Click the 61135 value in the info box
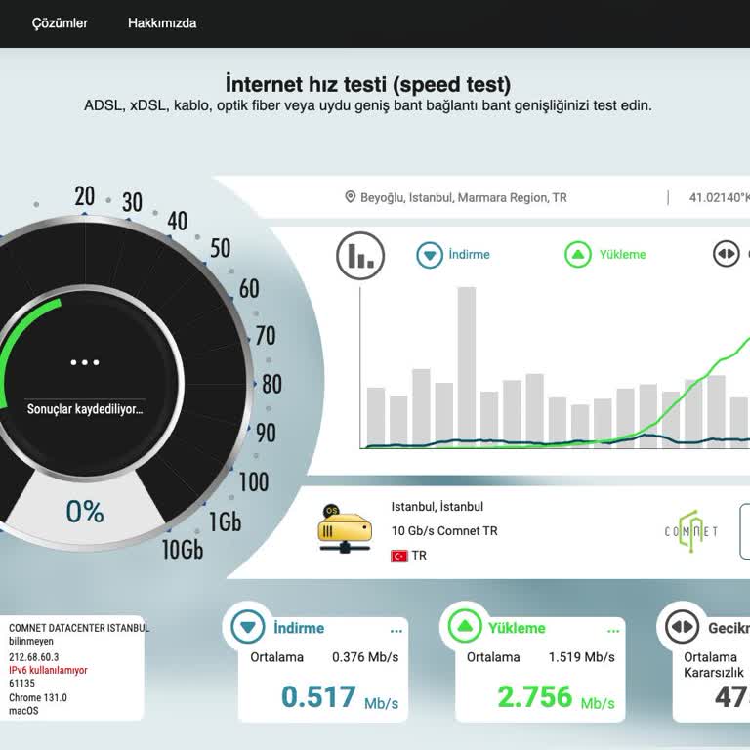Viewport: 750px width, 750px height. pyautogui.click(x=21, y=683)
